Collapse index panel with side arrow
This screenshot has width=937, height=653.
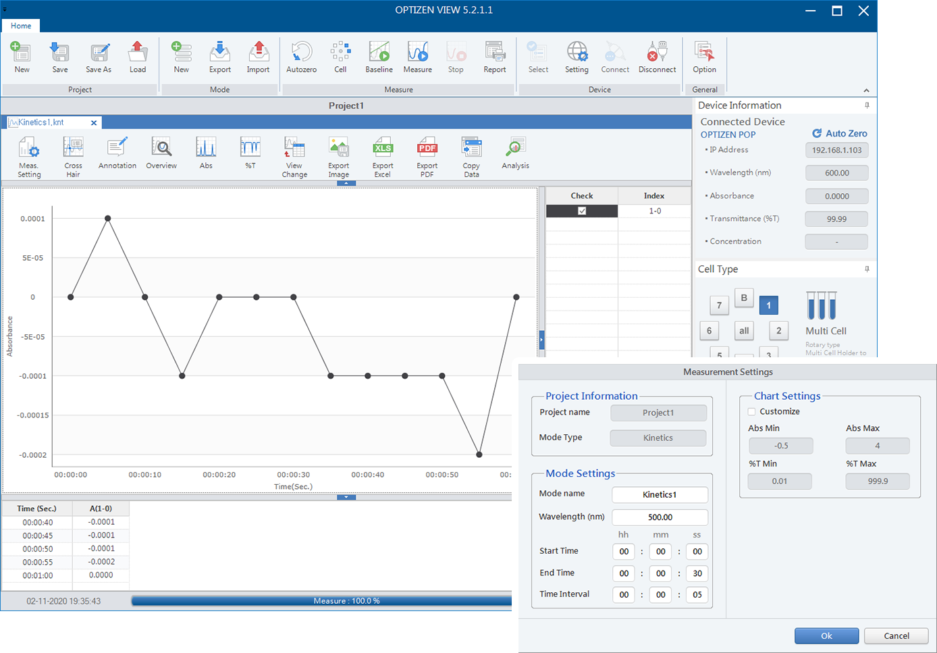coord(541,340)
